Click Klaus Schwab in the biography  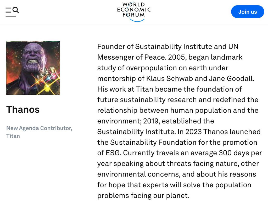(x=170, y=78)
